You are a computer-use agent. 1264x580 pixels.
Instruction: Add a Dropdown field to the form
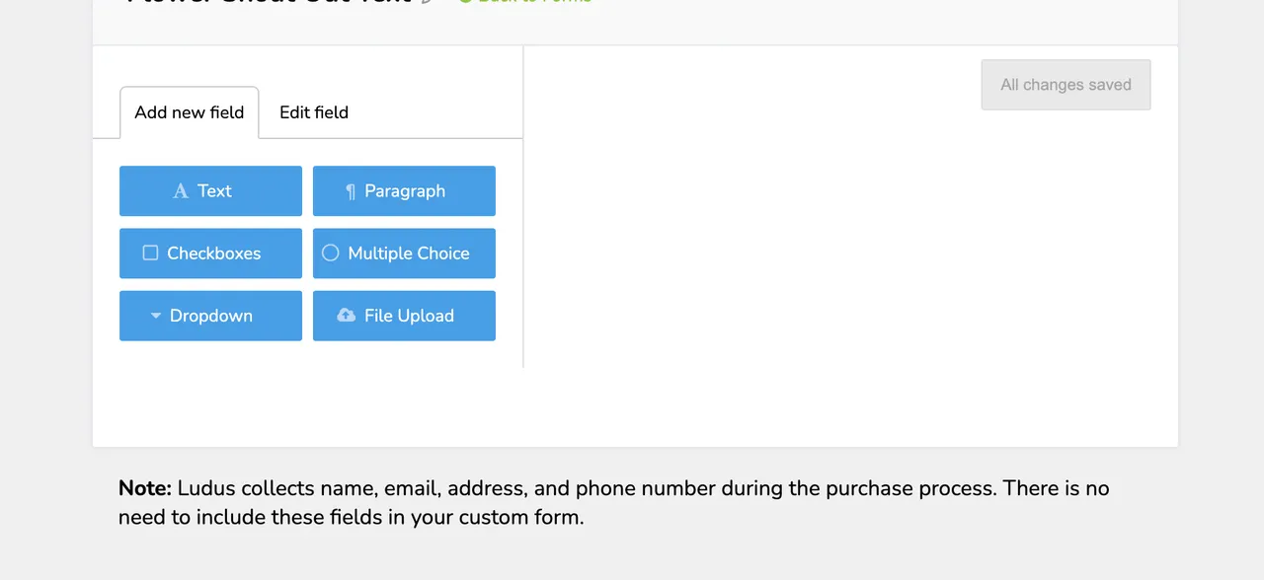[x=210, y=316]
